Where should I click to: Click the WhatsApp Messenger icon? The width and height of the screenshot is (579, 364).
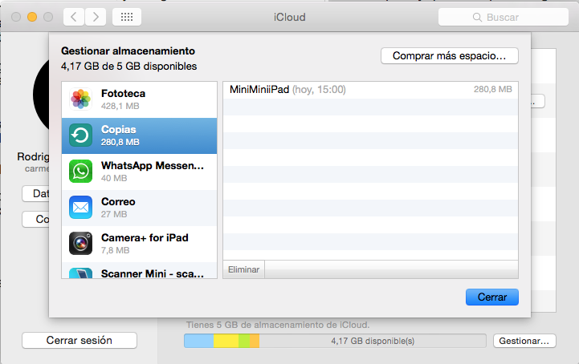(x=80, y=172)
